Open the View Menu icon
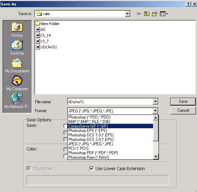Viewport: 197px width, 192px height. pos(164,14)
